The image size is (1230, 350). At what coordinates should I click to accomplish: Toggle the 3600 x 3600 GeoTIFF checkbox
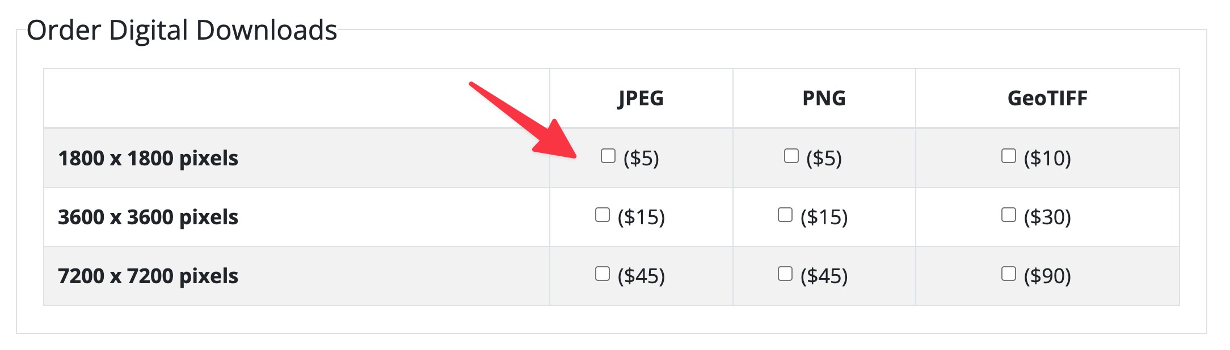coord(1008,215)
